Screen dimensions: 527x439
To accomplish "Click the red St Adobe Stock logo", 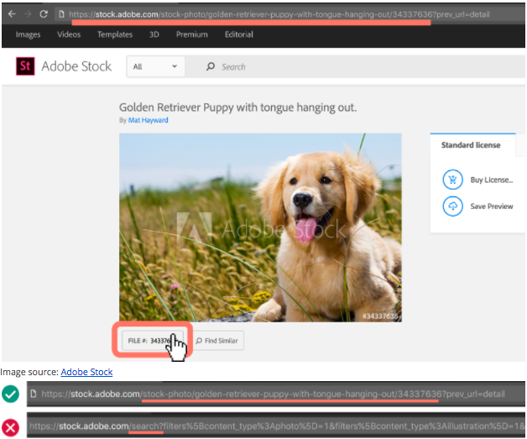I will coord(26,66).
